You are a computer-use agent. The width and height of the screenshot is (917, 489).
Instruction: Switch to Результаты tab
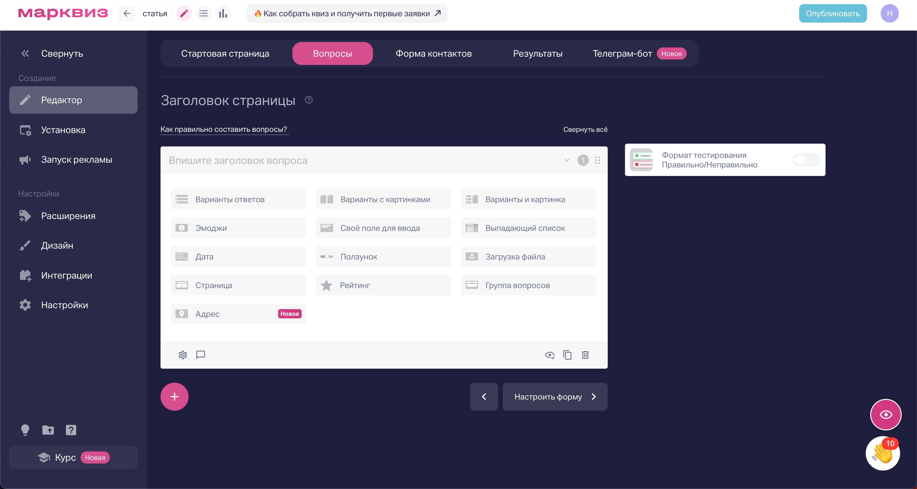(x=538, y=53)
